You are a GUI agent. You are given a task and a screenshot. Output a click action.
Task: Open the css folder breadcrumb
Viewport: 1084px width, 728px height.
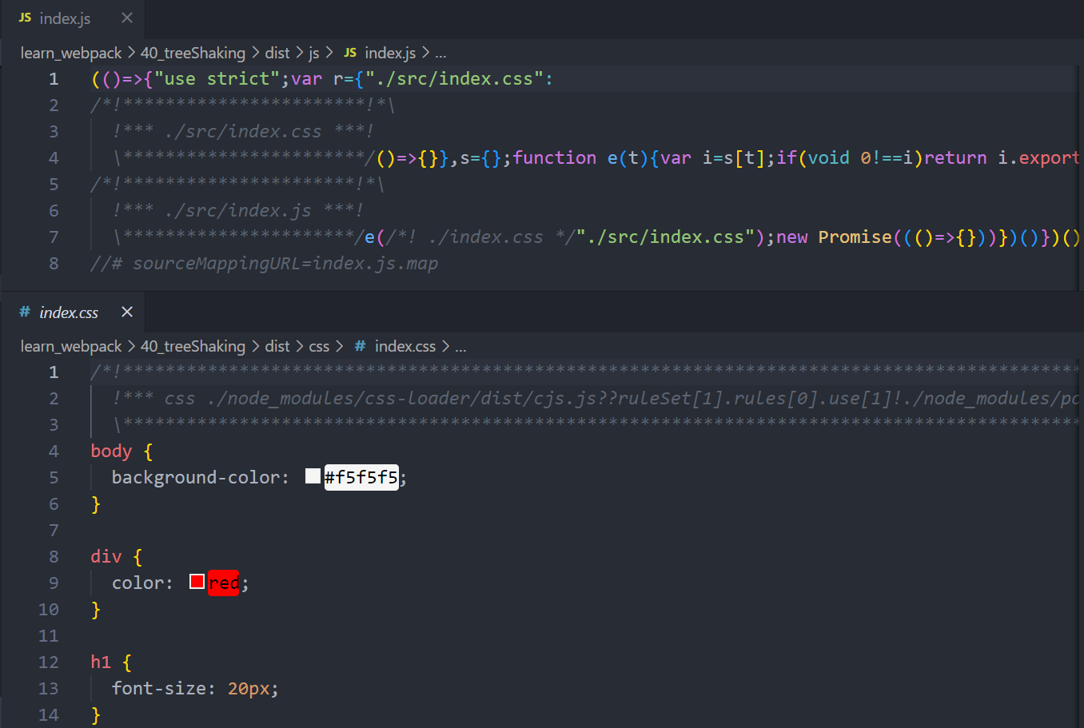pyautogui.click(x=319, y=346)
